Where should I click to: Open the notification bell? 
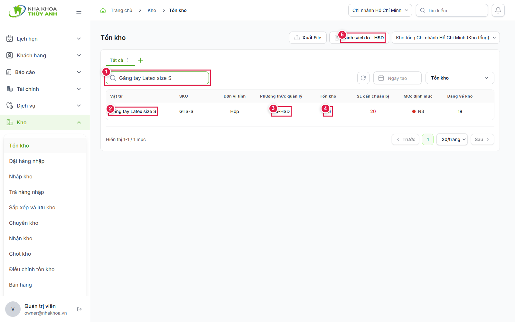pos(498,10)
